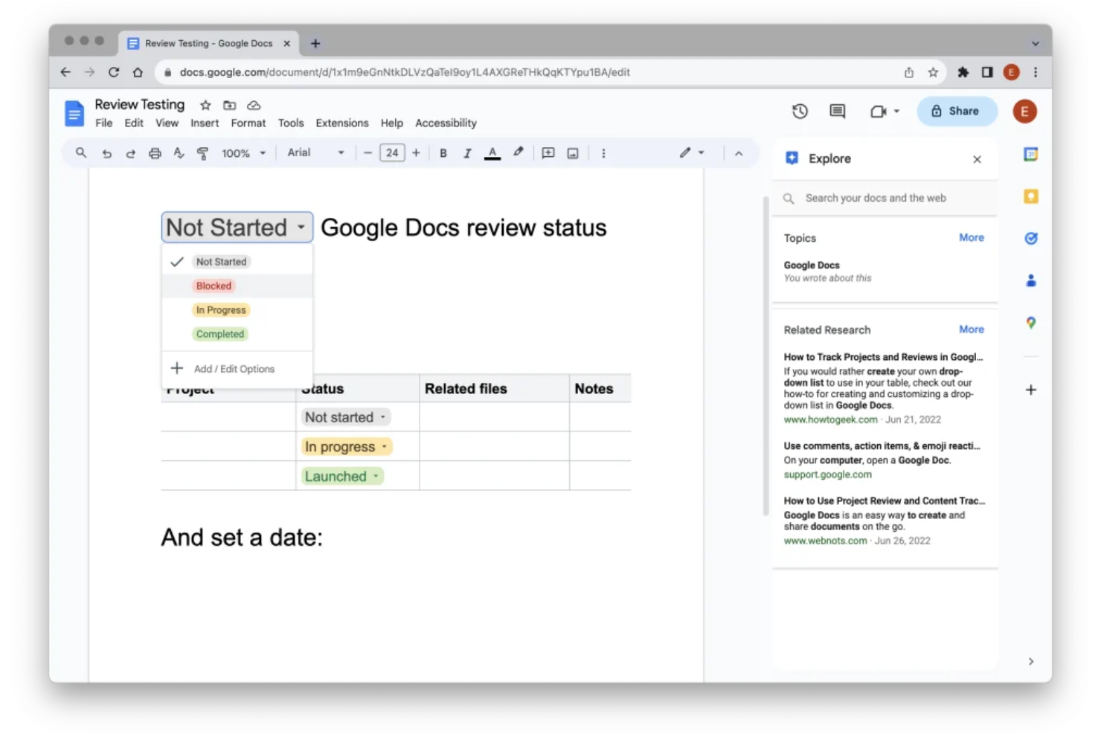Show all comments icon
The width and height of the screenshot is (1101, 734).
tap(838, 111)
